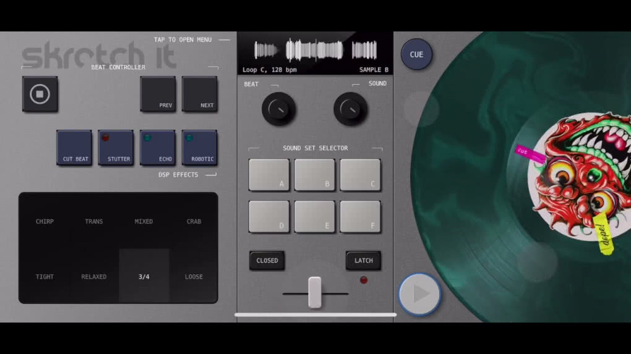Tap the TAP TO OPEN MENU label
This screenshot has width=631, height=354.
click(x=182, y=40)
